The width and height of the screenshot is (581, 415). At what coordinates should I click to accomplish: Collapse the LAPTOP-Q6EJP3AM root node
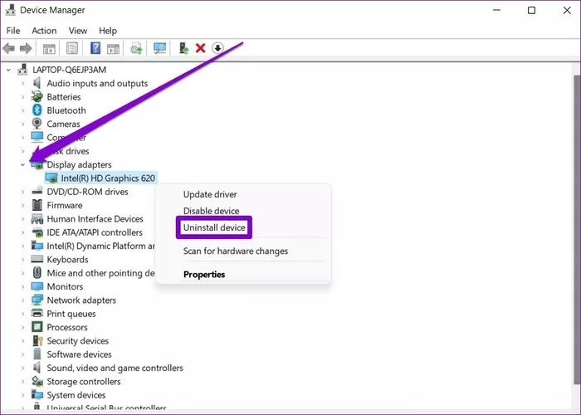coord(8,70)
